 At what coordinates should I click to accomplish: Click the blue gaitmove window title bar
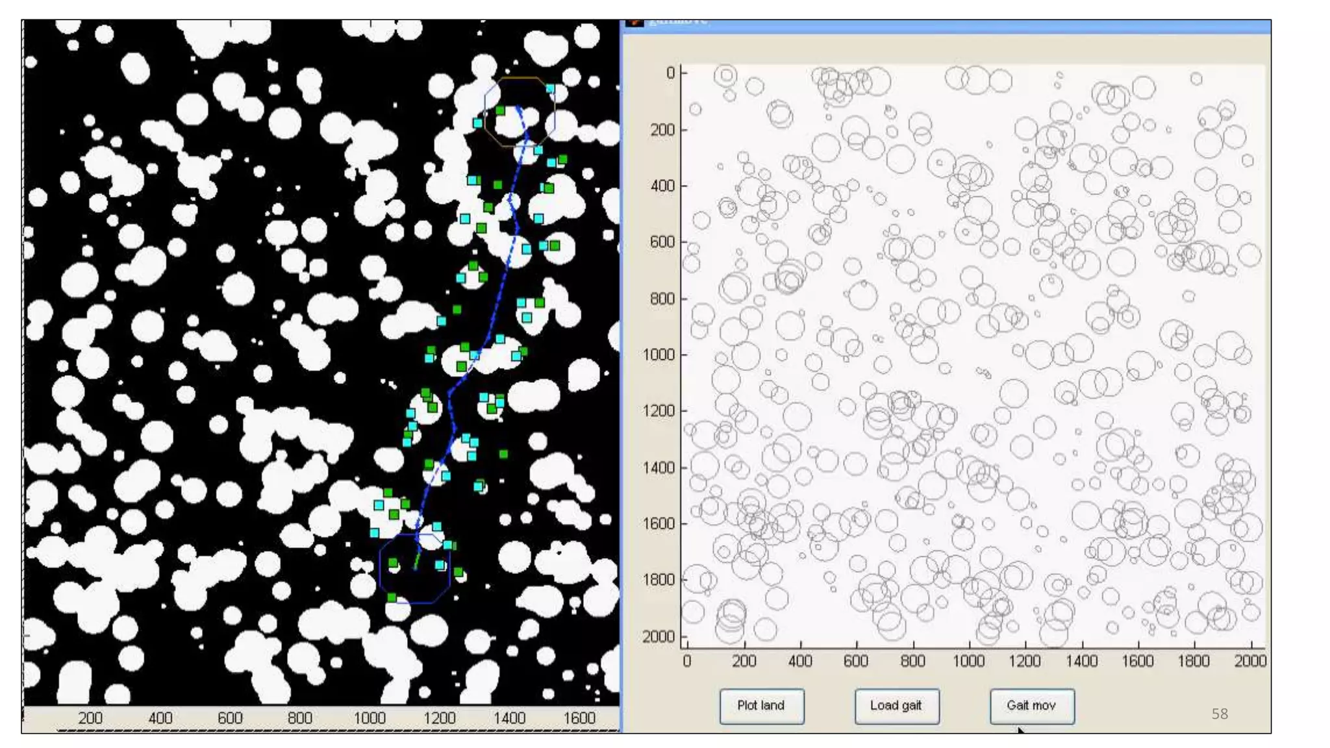click(x=942, y=26)
